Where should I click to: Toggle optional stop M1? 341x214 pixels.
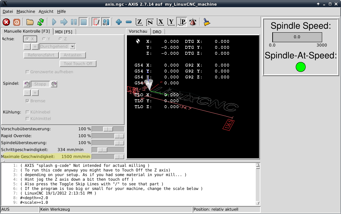tap(106, 22)
